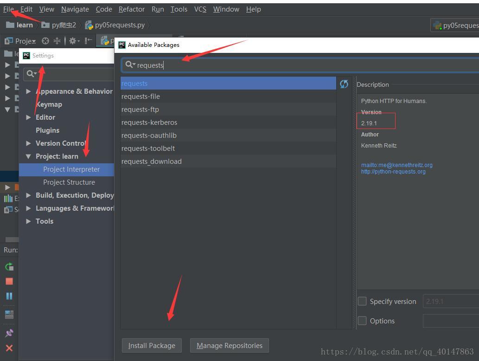Screen dimensions: 479x361
Task: Select the requests-toolbelt package
Action: tap(228, 148)
